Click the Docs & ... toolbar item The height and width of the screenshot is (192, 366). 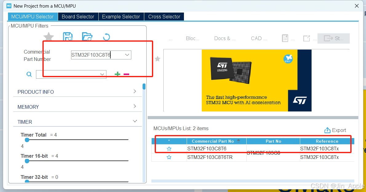[x=225, y=38]
